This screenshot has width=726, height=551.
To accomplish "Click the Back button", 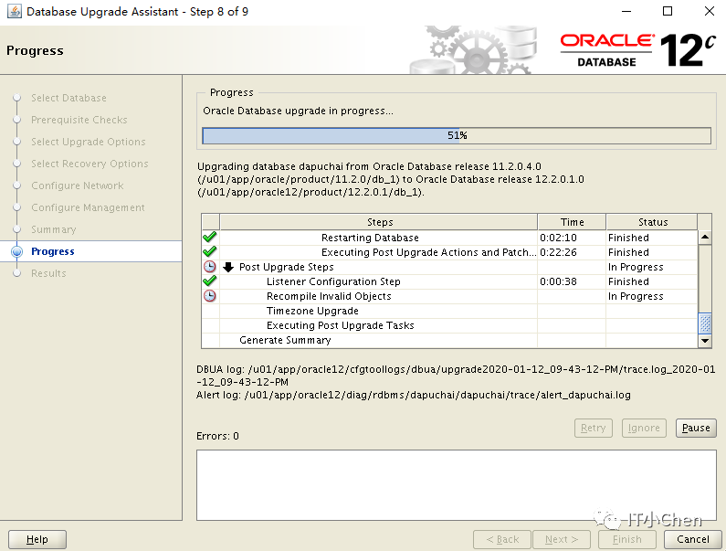I will pyautogui.click(x=502, y=539).
